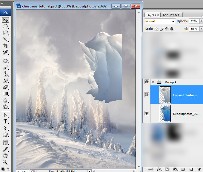Image resolution: width=203 pixels, height=172 pixels.
Task: Click the foreground/background color swatches
Action: tap(3, 169)
